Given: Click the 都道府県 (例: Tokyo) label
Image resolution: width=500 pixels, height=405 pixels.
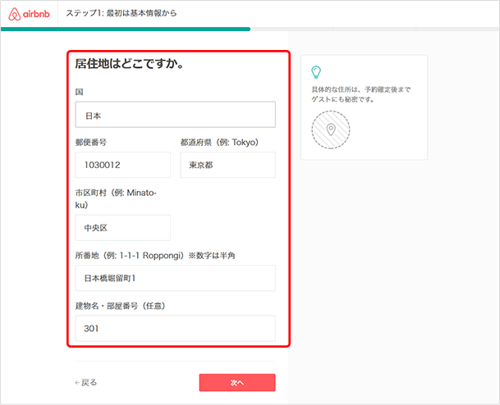Looking at the screenshot, I should coord(219,143).
